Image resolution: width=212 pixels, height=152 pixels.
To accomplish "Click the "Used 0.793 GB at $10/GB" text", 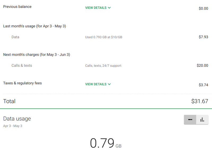I will point(104,37).
